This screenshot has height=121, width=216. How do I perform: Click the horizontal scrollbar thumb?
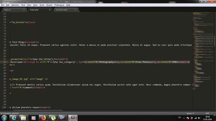coord(38,110)
